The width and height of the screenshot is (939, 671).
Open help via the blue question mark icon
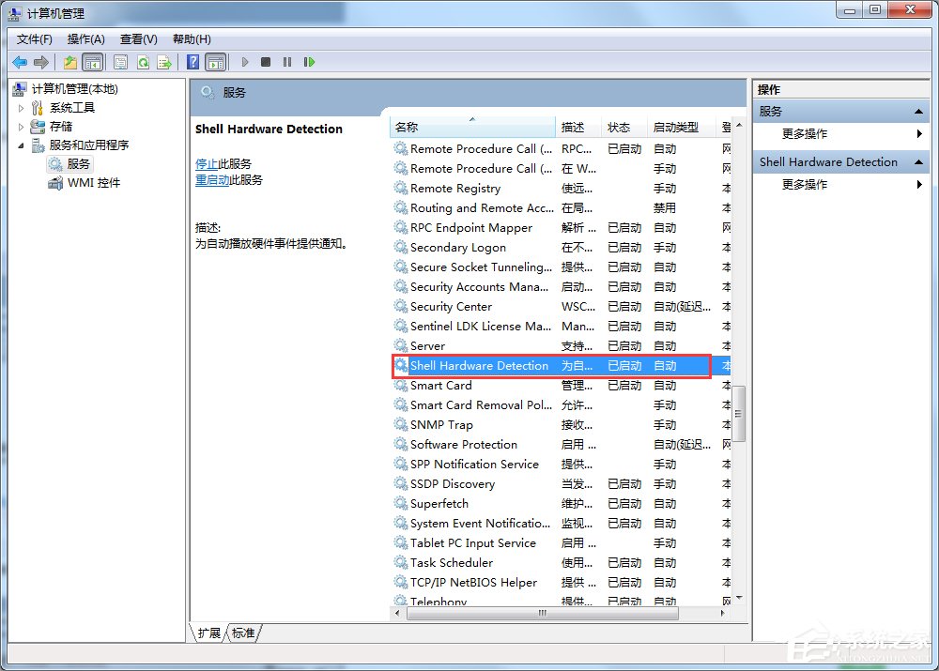tap(192, 62)
